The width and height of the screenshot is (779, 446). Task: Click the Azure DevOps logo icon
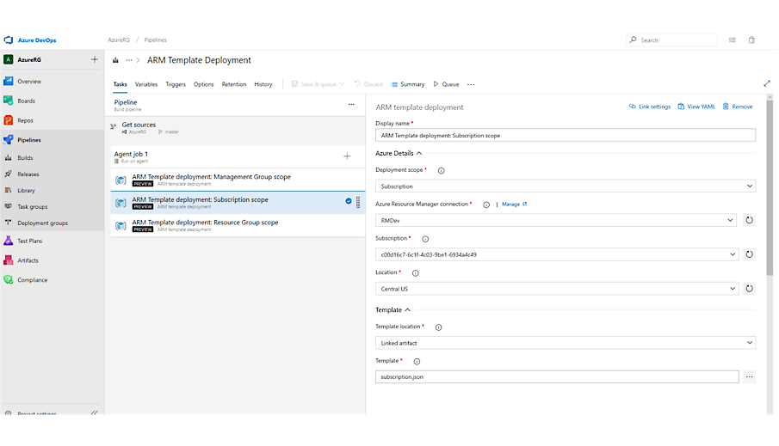point(9,40)
